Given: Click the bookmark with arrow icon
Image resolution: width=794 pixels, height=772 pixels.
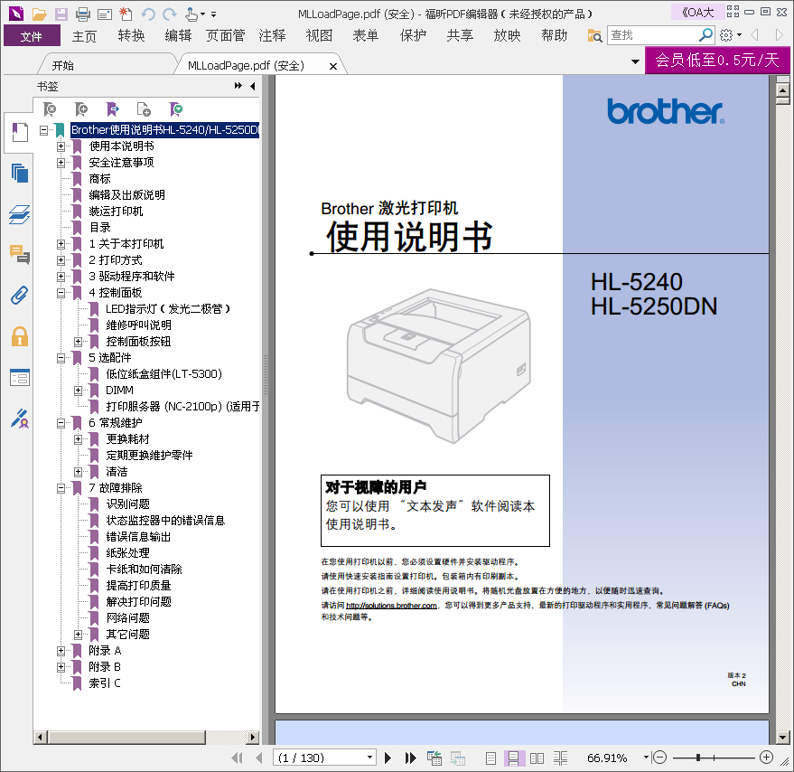Looking at the screenshot, I should point(112,109).
